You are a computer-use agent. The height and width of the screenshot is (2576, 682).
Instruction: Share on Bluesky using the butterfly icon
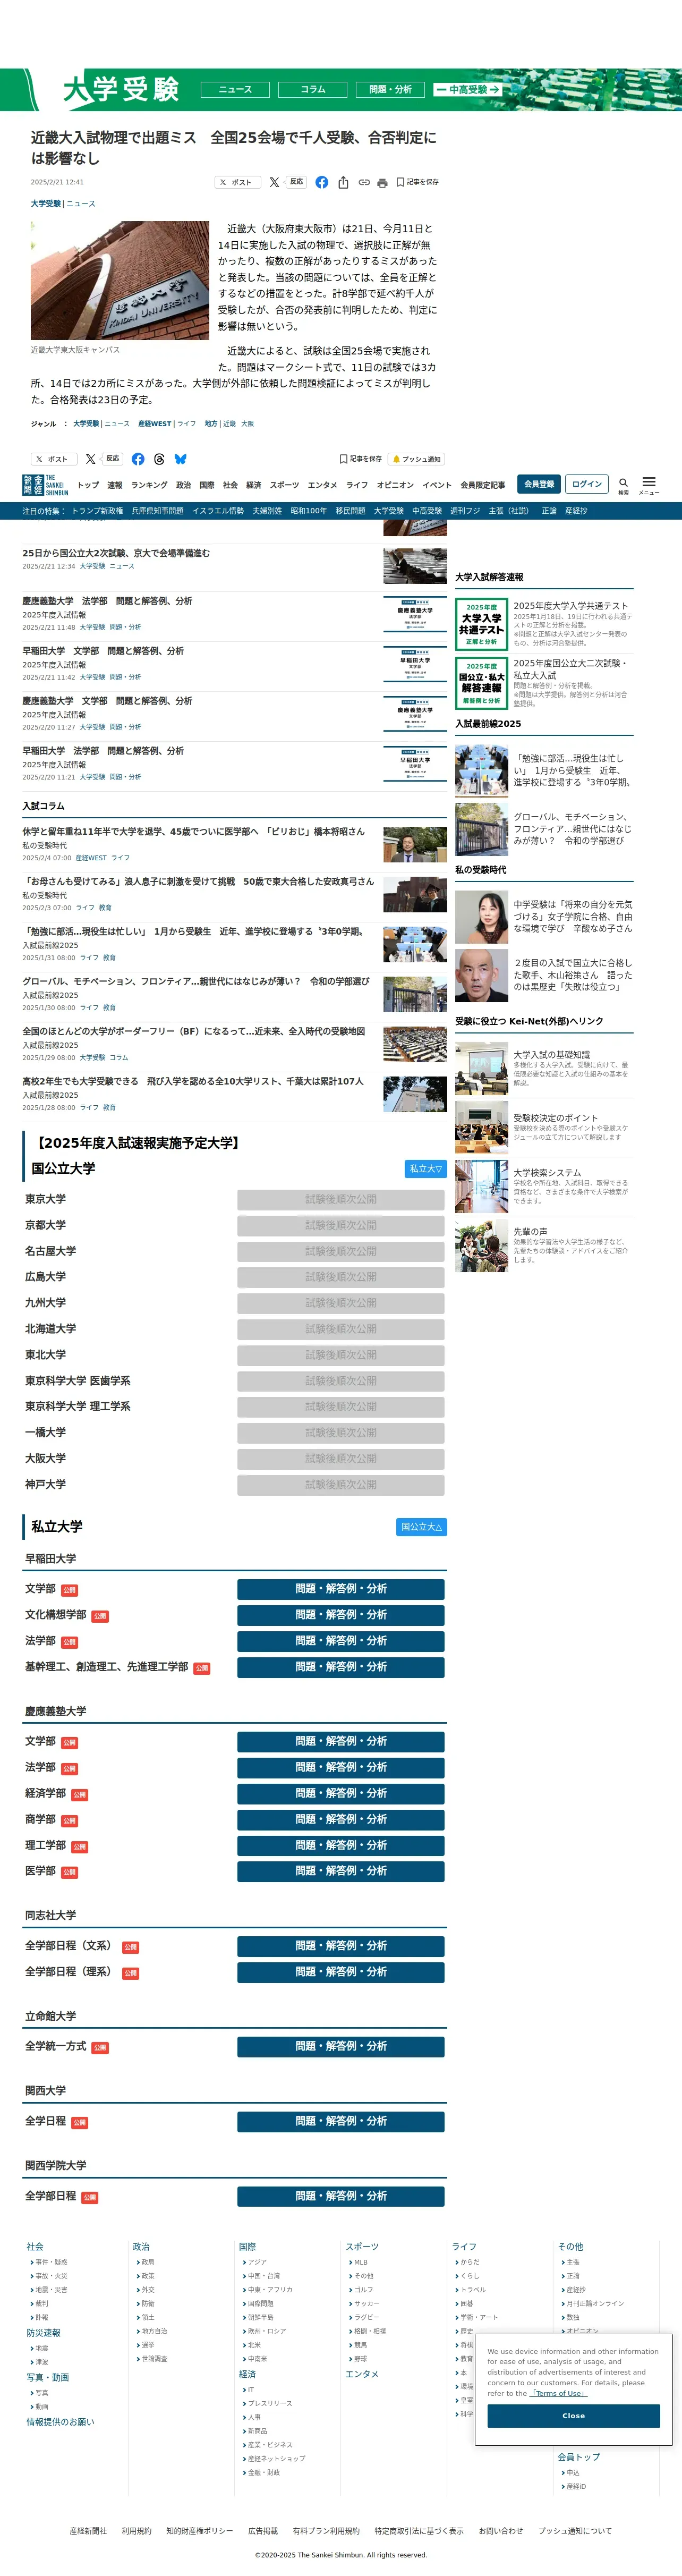click(x=181, y=459)
